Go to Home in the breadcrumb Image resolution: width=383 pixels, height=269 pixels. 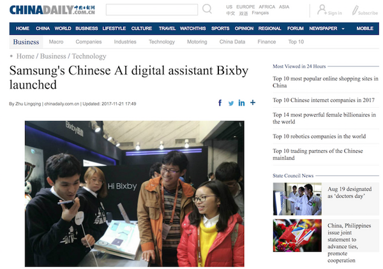(26, 56)
